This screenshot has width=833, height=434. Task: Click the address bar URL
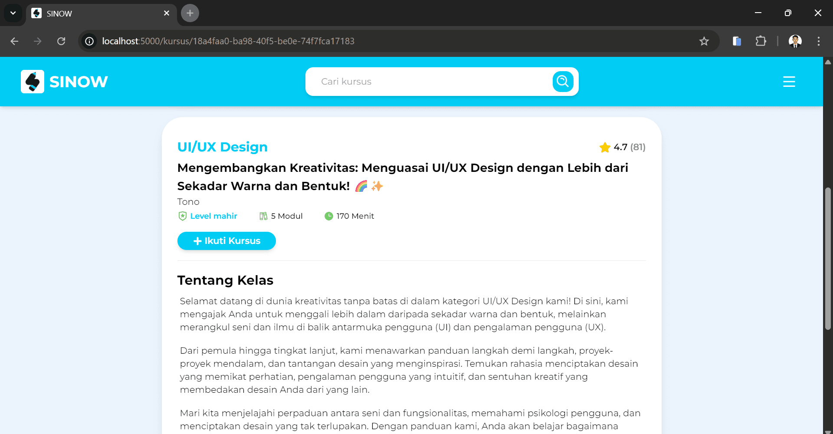point(228,41)
